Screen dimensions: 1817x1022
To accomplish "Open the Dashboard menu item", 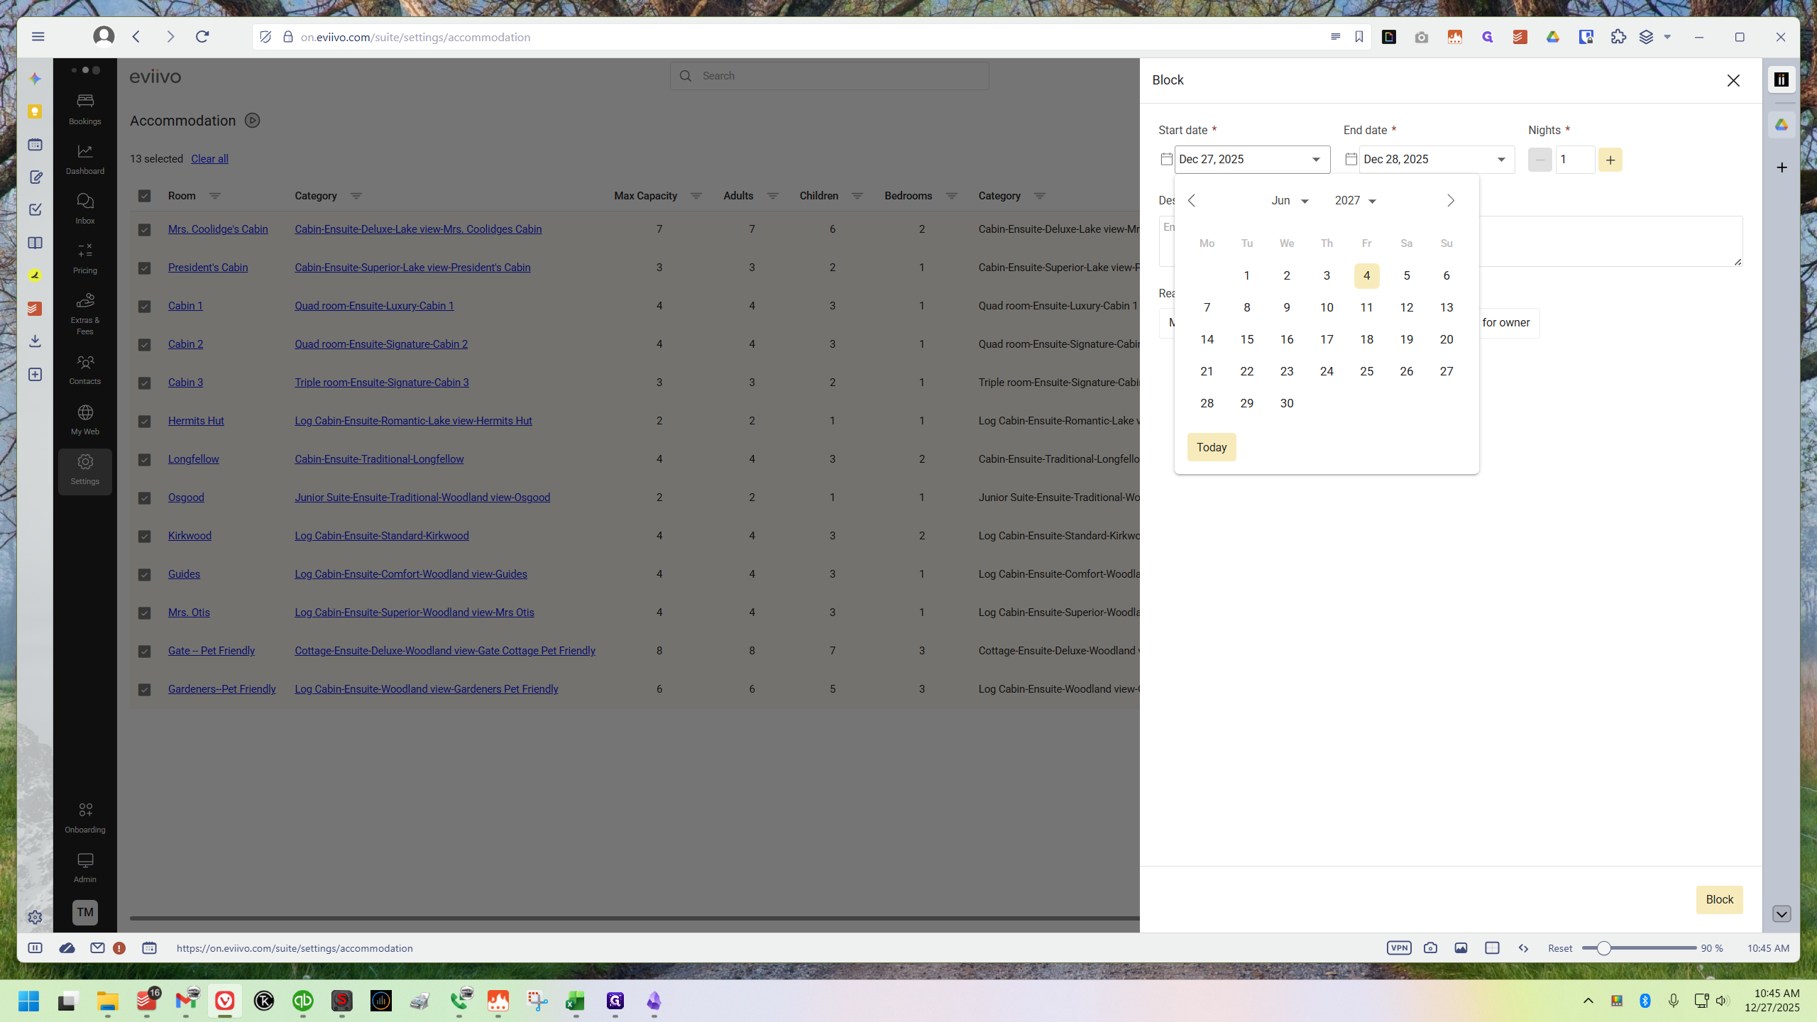I will (85, 159).
